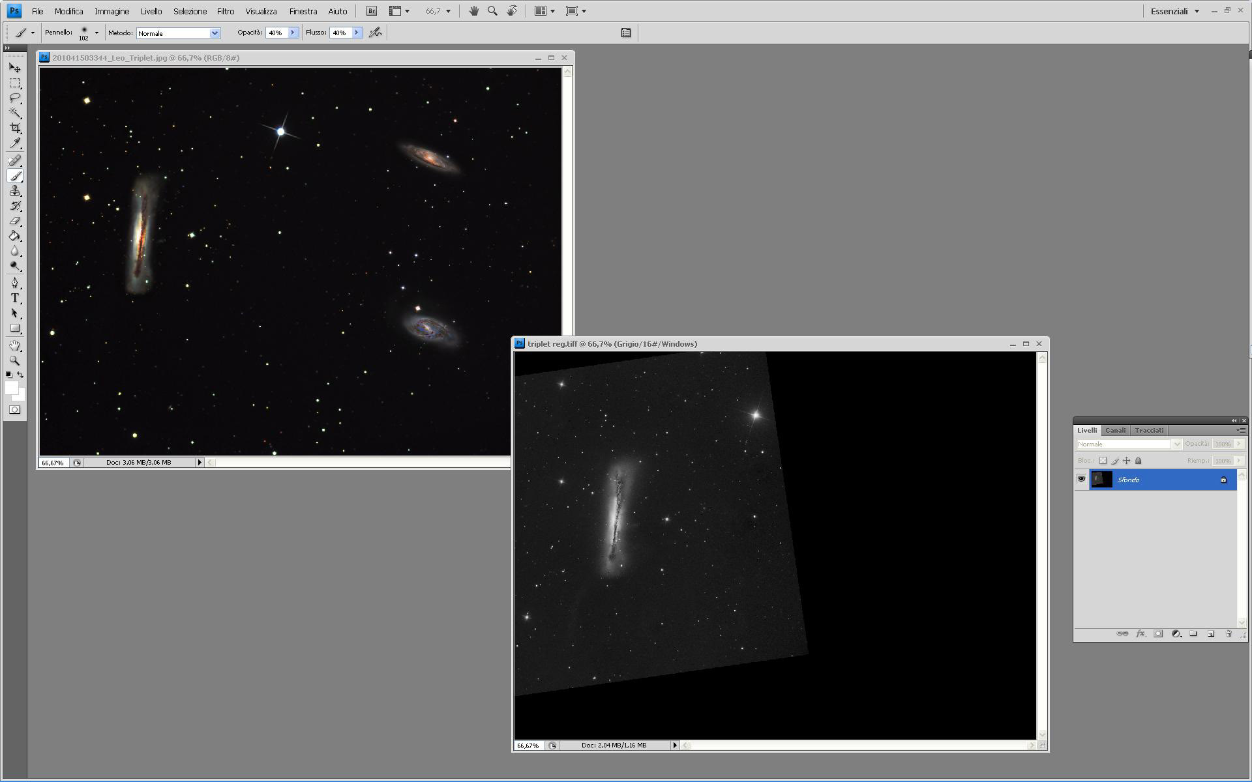This screenshot has width=1252, height=782.
Task: Click the foreground color swatch
Action: coord(11,388)
